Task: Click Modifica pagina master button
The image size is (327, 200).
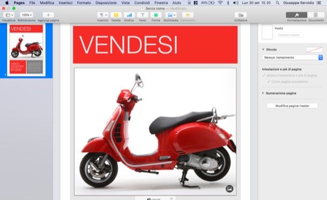Action: [x=292, y=106]
